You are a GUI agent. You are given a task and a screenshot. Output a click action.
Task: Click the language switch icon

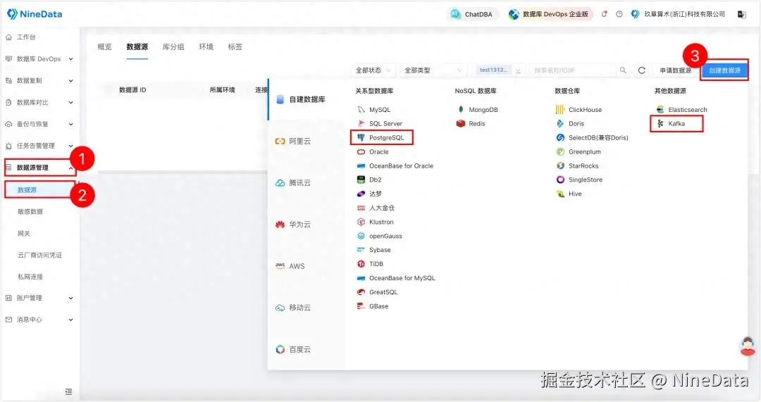[x=741, y=14]
